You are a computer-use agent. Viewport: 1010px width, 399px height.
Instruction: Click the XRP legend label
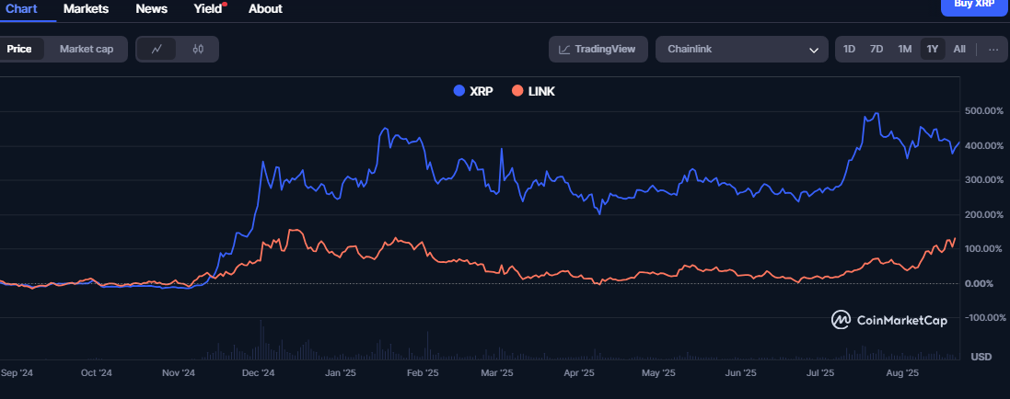click(482, 91)
